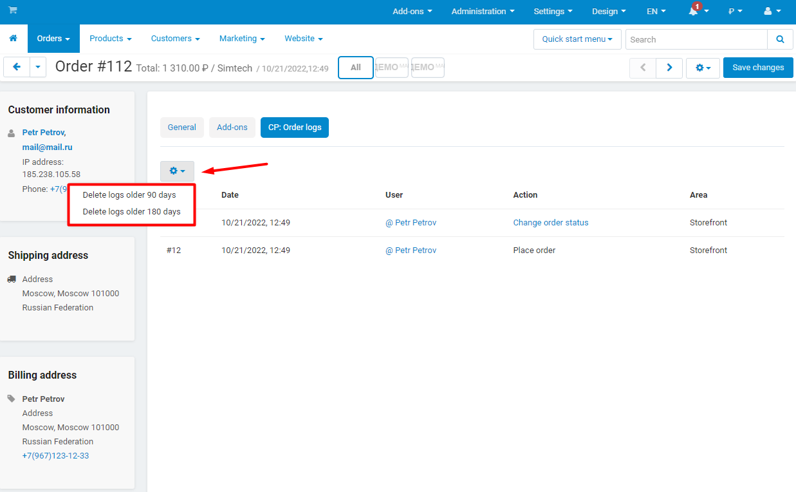Expand the dropdown caret beside the back arrow
Screen dimensions: 796x492
(38, 67)
